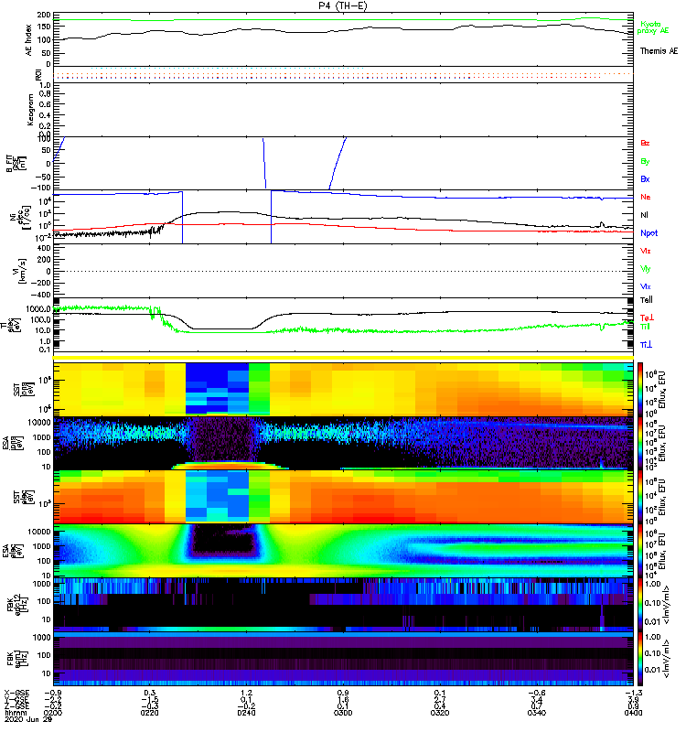Image resolution: width=686 pixels, height=732 pixels.
Task: Click the red "Bz" legend entry
Action: click(645, 143)
